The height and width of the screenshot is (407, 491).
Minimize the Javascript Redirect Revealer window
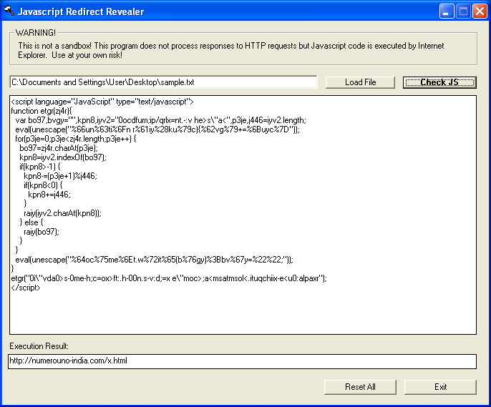pos(447,11)
